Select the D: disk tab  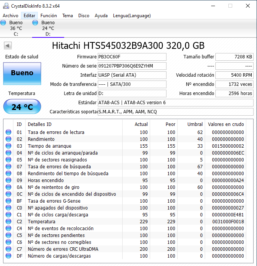(48, 28)
